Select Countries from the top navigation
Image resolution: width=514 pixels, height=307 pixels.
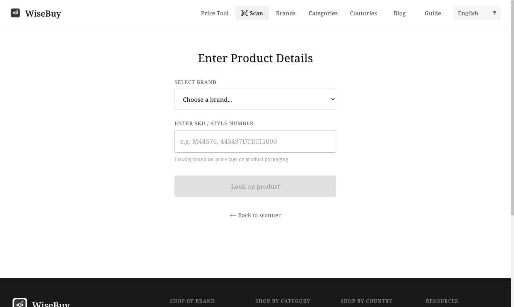coord(363,13)
